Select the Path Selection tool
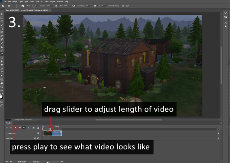 tap(2, 76)
